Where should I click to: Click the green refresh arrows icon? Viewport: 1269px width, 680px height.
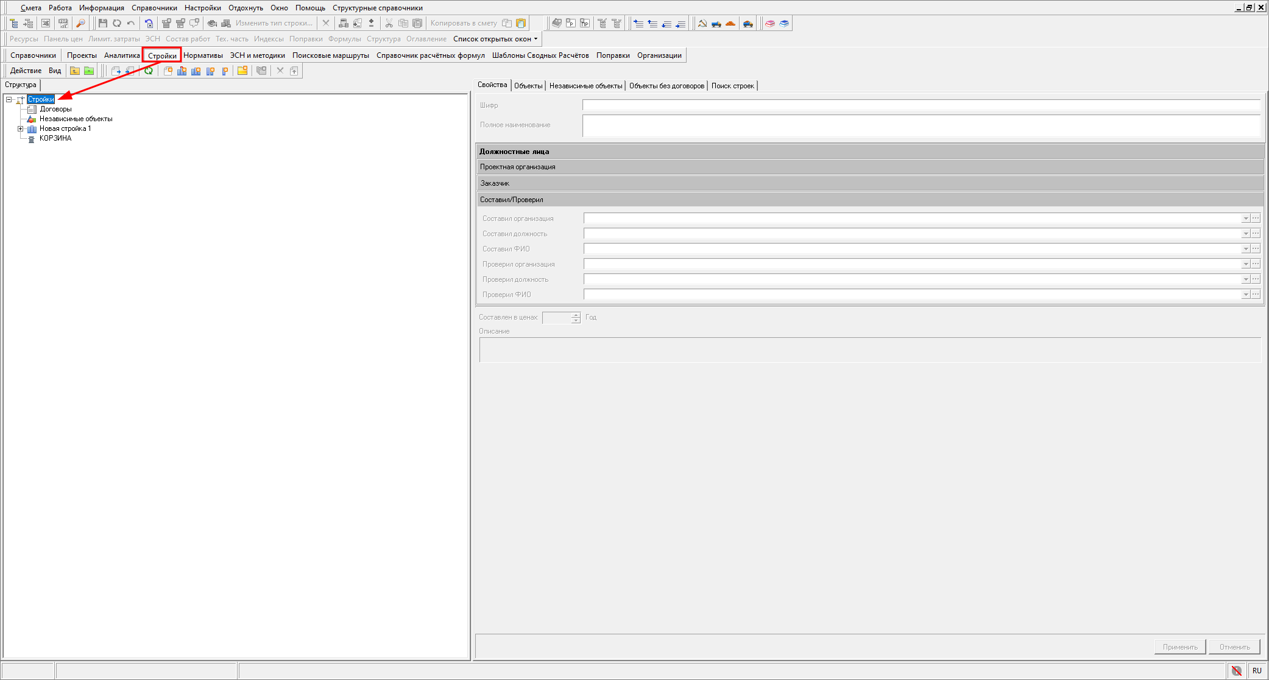point(149,71)
